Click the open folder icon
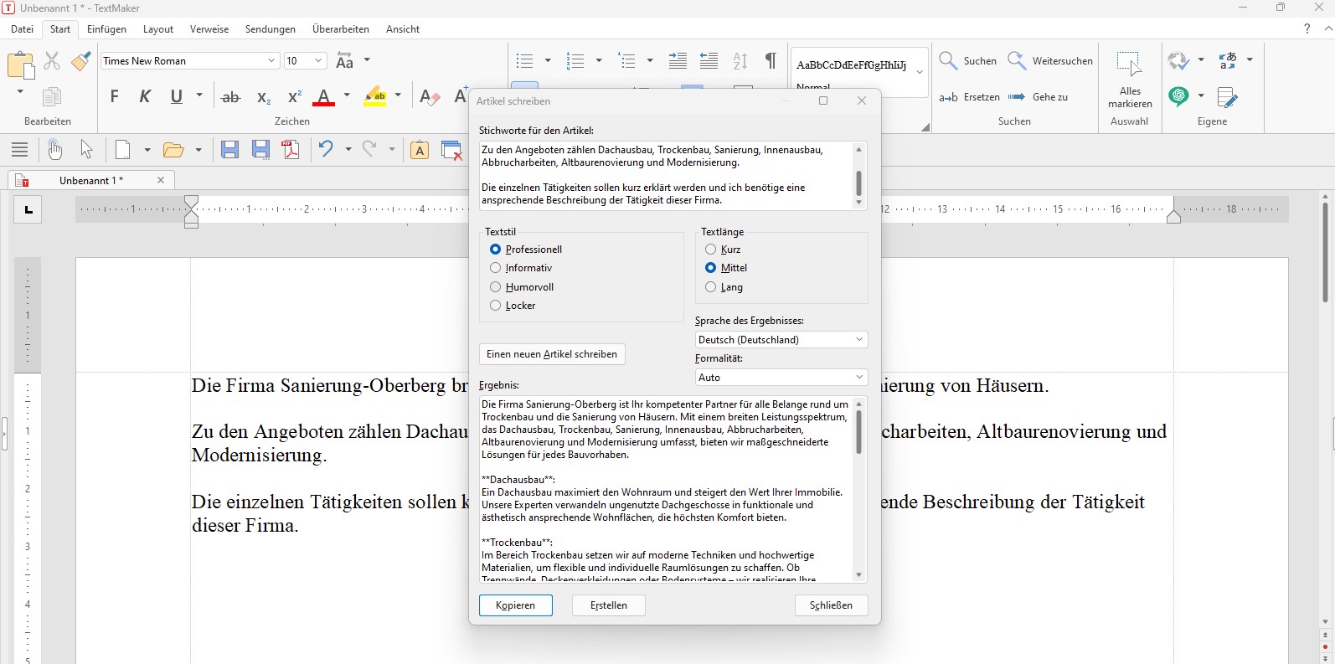This screenshot has width=1335, height=664. (x=173, y=150)
